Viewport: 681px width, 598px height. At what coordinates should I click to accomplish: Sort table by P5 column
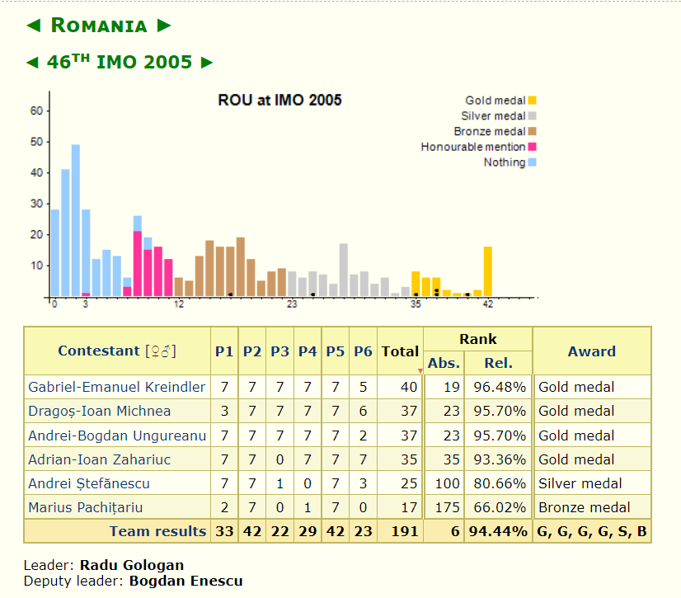[x=336, y=351]
